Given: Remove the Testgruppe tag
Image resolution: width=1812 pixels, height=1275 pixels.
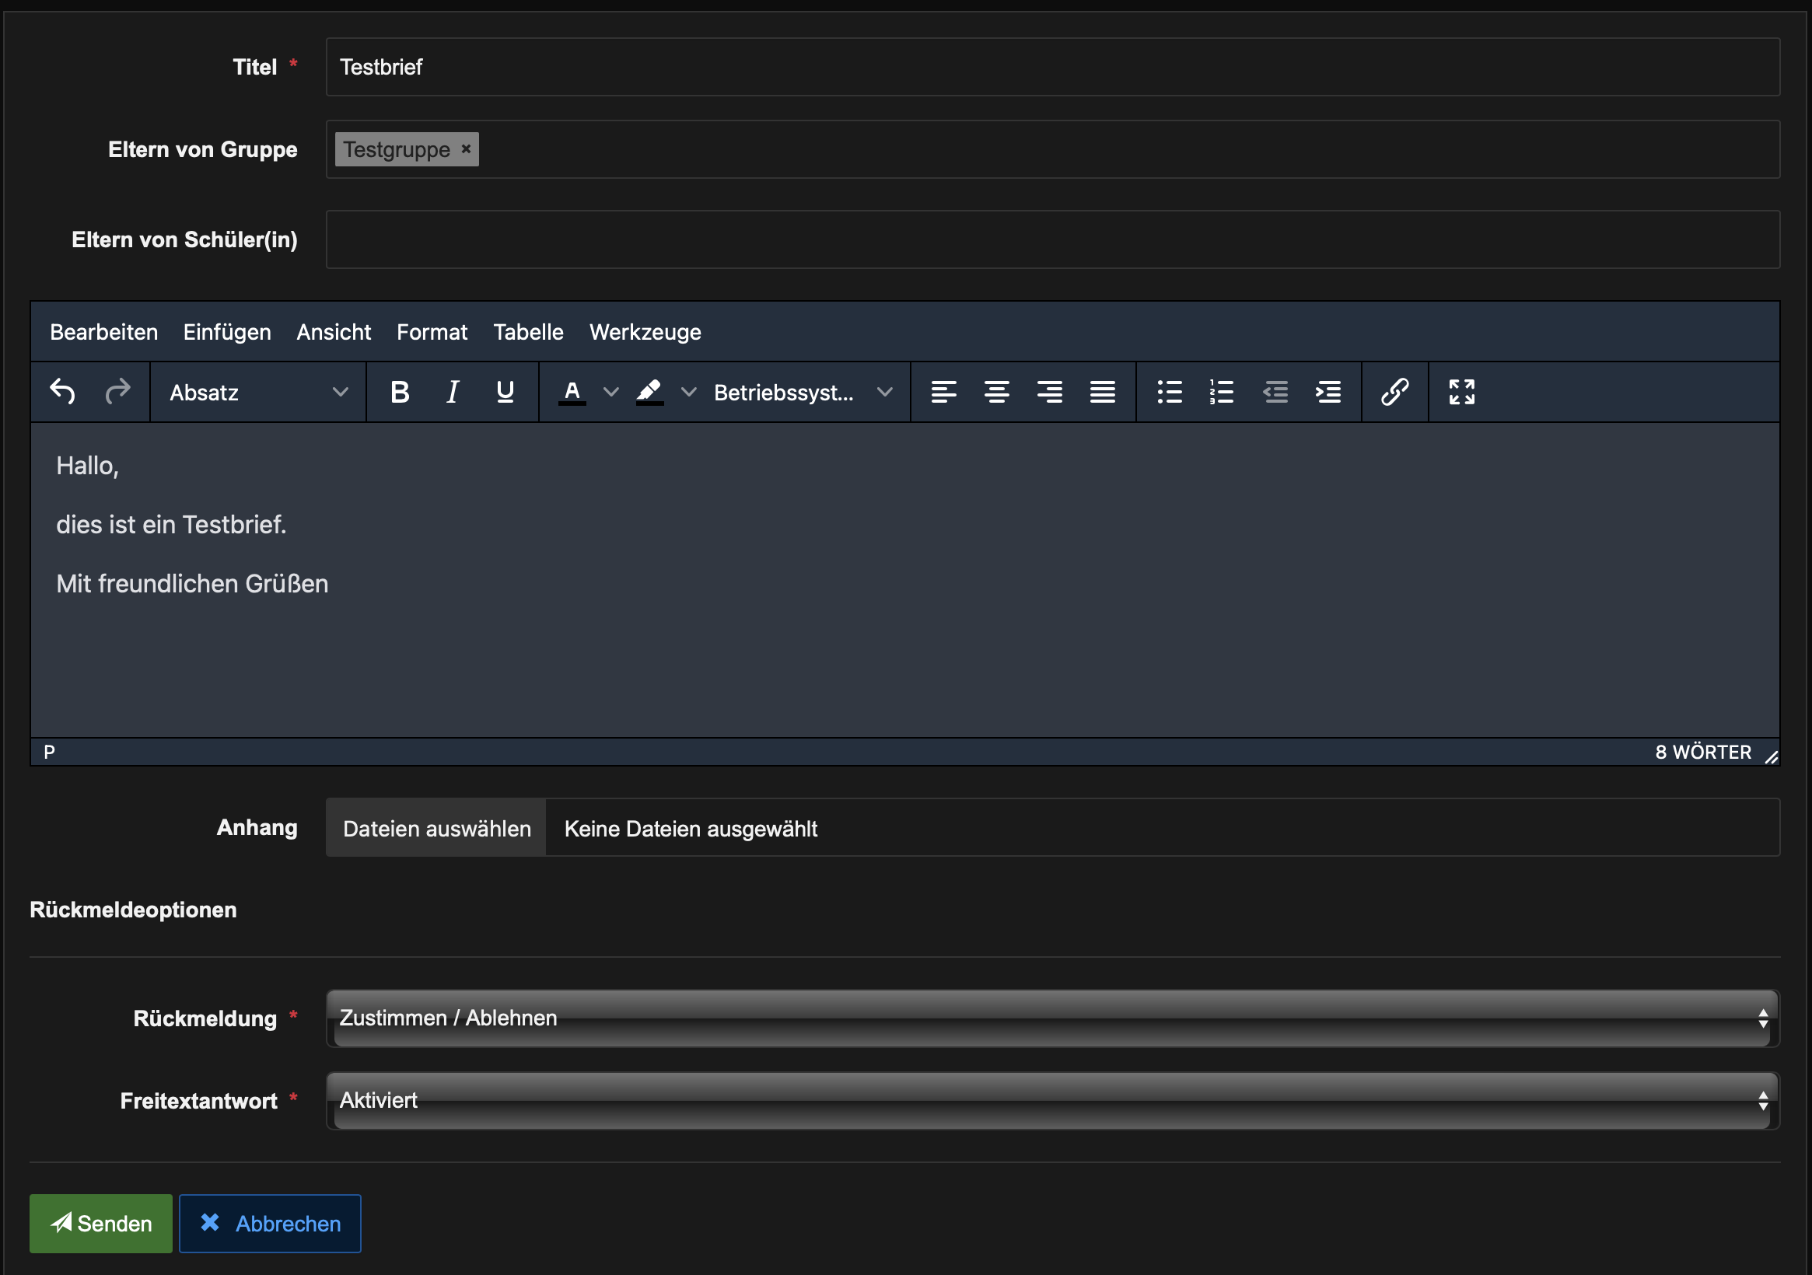Looking at the screenshot, I should [x=467, y=148].
